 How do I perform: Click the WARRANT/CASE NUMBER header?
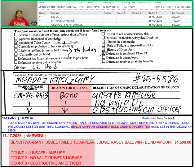(x=31, y=88)
